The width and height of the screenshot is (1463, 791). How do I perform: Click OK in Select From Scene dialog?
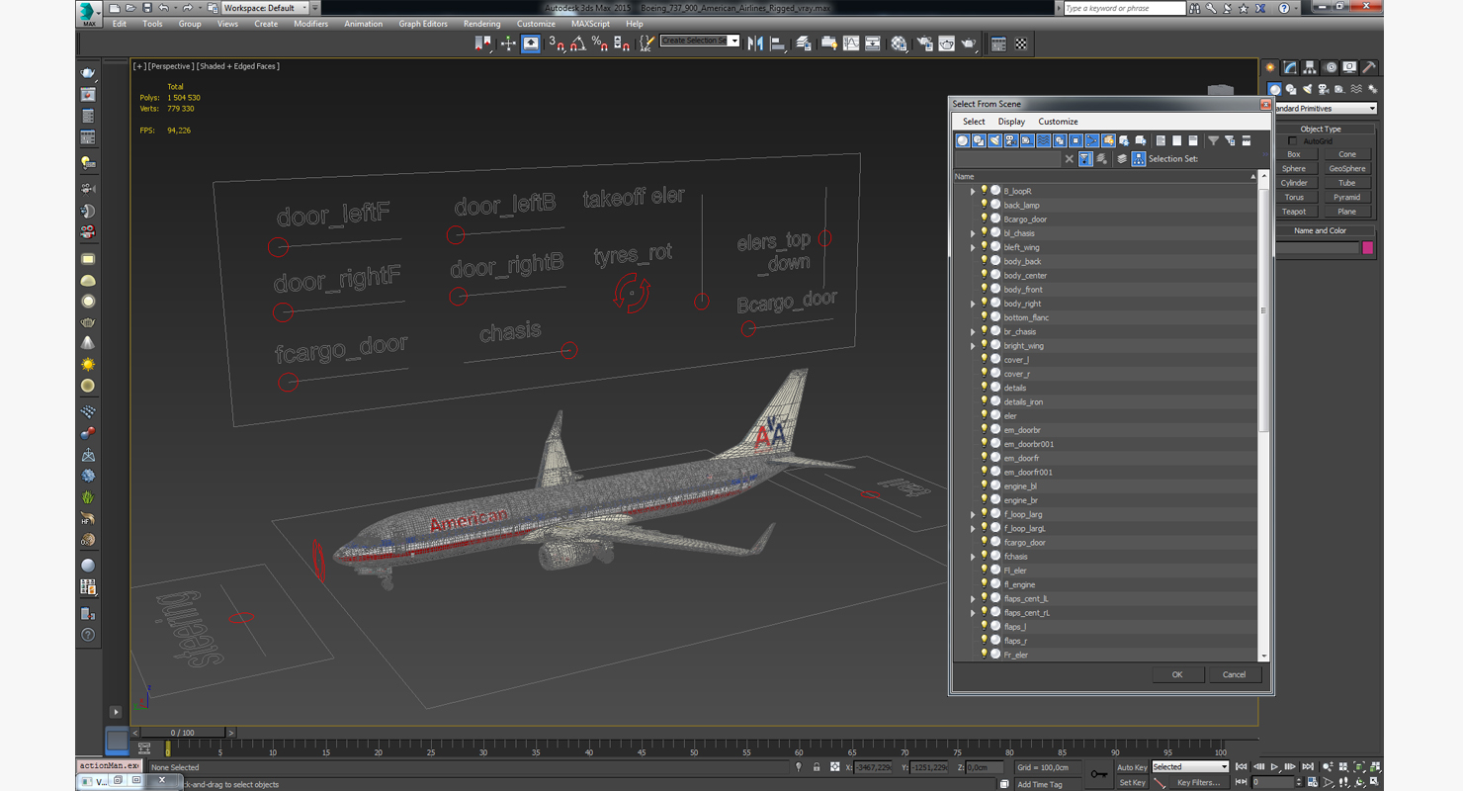click(1177, 674)
